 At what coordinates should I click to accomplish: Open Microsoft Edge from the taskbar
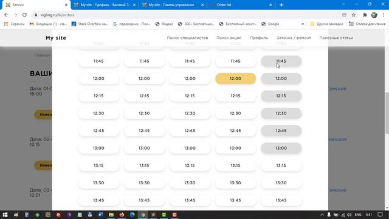point(133,215)
